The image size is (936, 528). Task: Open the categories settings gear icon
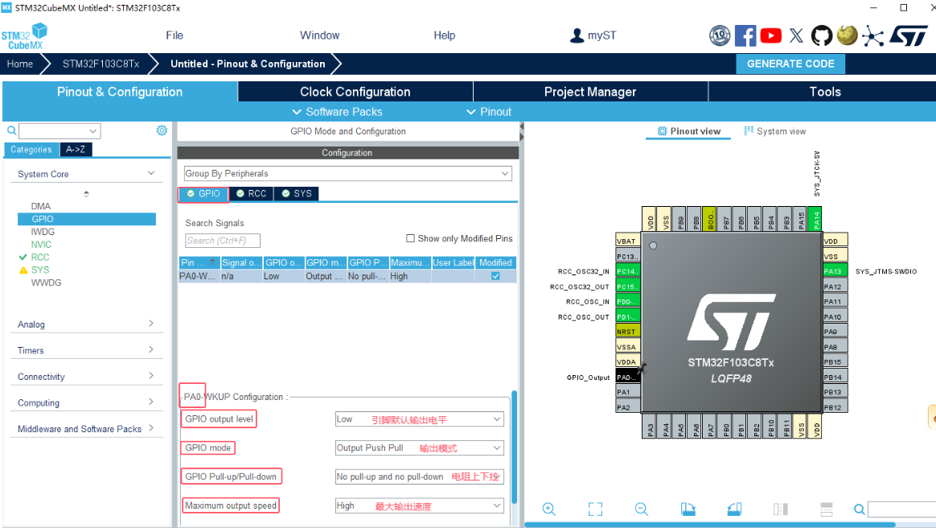coord(162,130)
